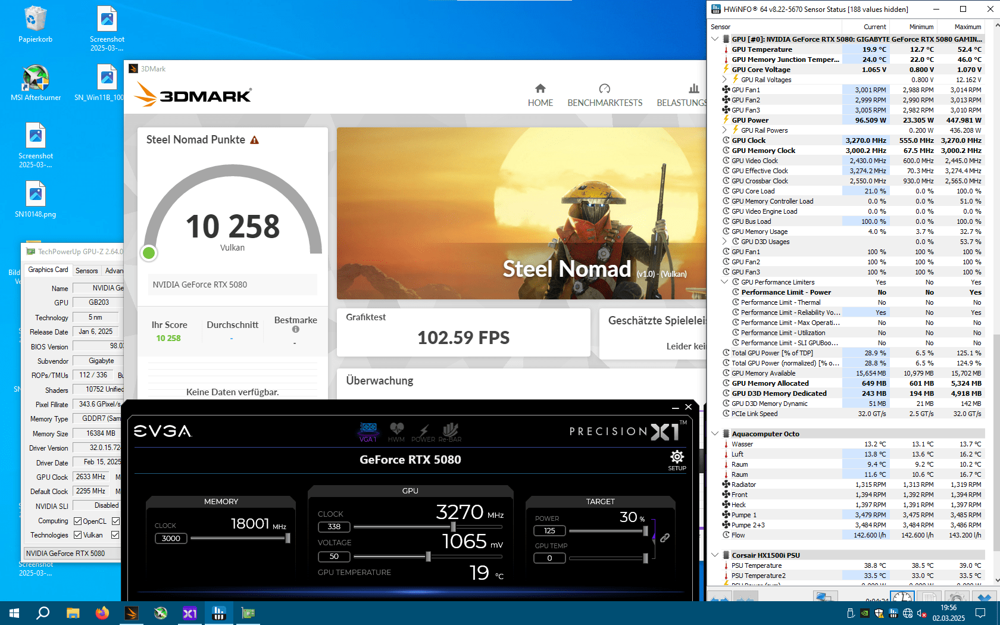1000x625 pixels.
Task: Open 3DMark Benchmarktests gauge icon
Action: tap(605, 89)
